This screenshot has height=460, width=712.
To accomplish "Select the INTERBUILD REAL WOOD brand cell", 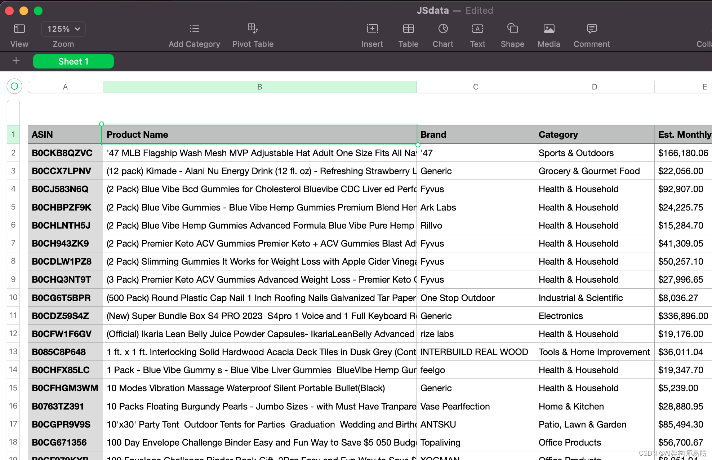I will coord(476,352).
